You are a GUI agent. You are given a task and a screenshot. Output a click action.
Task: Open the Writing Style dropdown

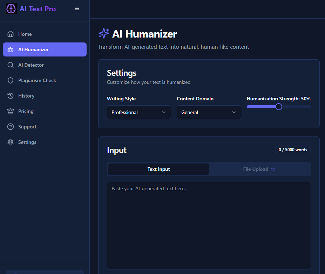139,112
